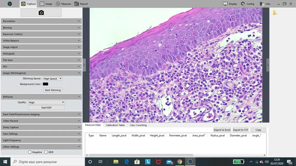Open the Windows Start menu
The height and width of the screenshot is (166, 296).
5,162
